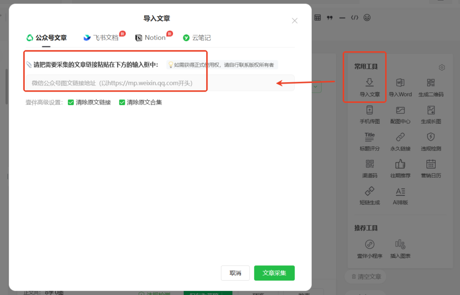This screenshot has height=295, width=460.
Task: Open the 壹伴小程序 mini program tool
Action: 369,249
